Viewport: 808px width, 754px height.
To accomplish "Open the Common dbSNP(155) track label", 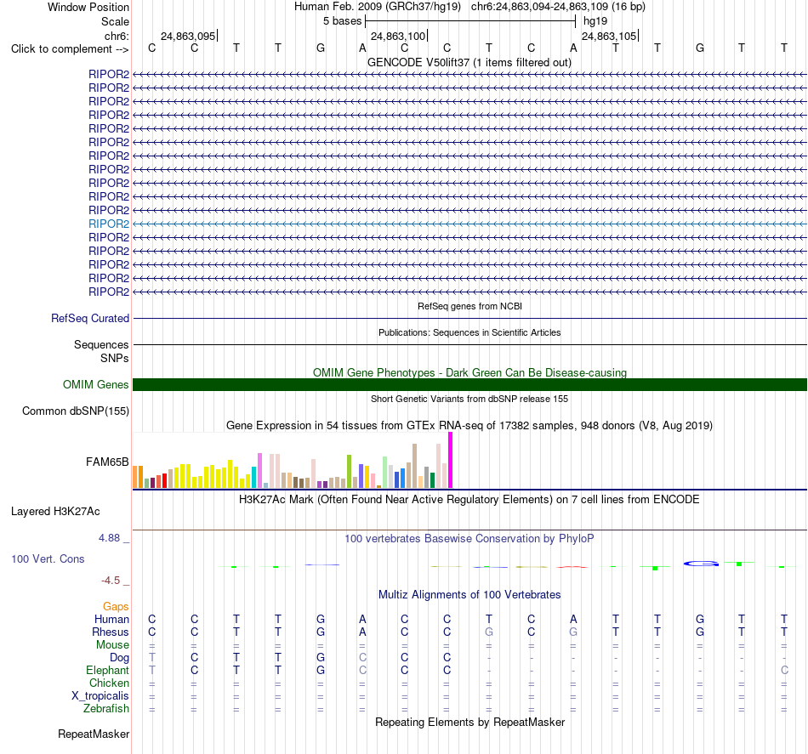I will pos(76,411).
